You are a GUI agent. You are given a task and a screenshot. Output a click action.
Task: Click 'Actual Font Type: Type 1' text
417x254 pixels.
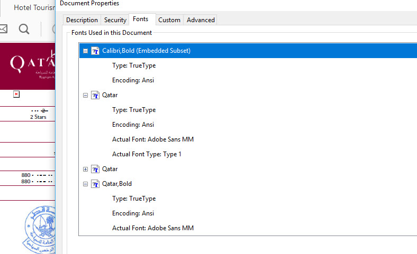click(147, 154)
